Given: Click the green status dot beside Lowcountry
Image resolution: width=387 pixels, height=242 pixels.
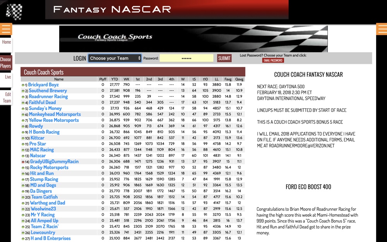Looking at the screenshot, I should pos(23,233).
